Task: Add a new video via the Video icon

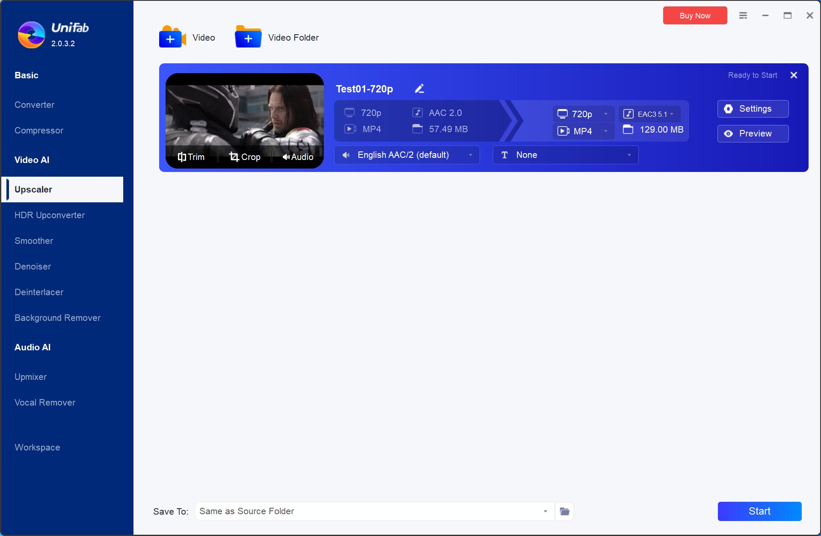Action: pos(171,37)
